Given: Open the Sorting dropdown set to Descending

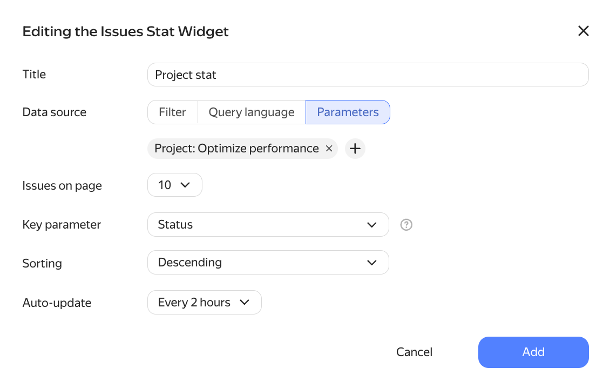Looking at the screenshot, I should [x=268, y=263].
